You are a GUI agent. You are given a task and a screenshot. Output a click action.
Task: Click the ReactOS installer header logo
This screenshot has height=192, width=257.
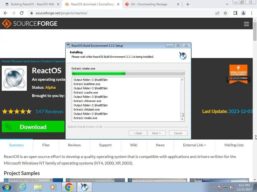(x=183, y=56)
